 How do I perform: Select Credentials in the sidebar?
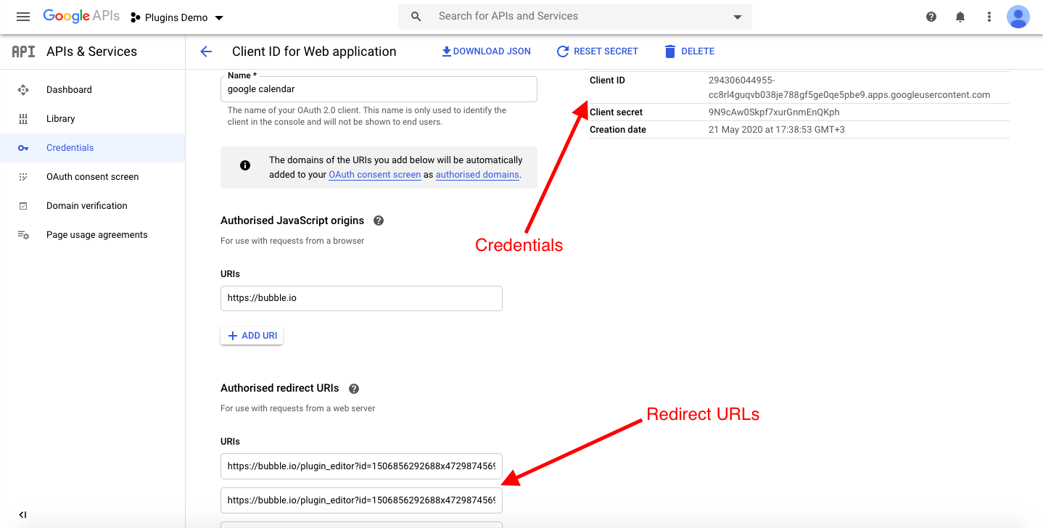(x=92, y=148)
